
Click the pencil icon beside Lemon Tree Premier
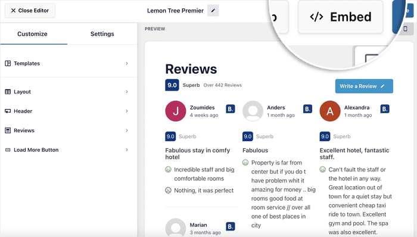[x=213, y=11]
